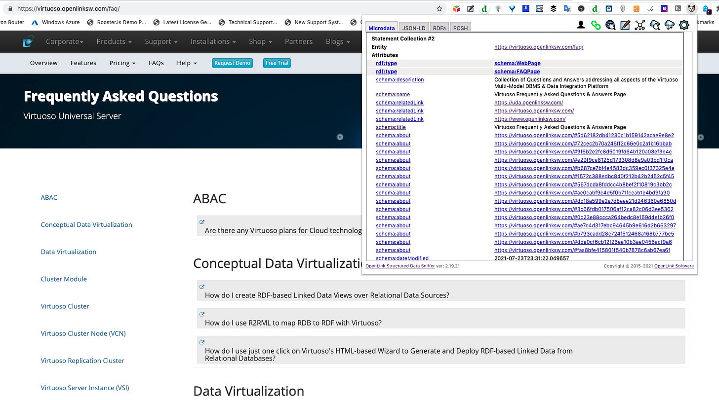Bookmark this page with the star icon
719x400 pixels.
[439, 8]
